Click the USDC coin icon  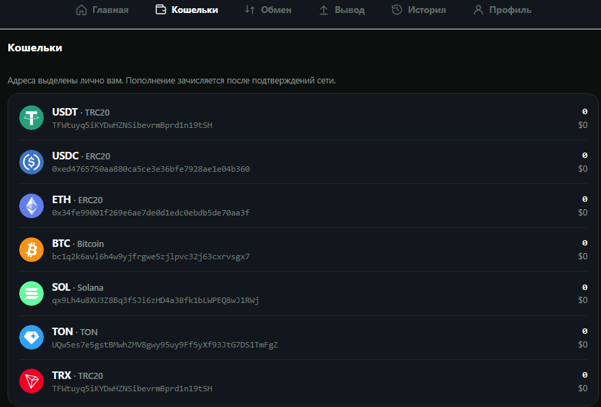pos(31,162)
